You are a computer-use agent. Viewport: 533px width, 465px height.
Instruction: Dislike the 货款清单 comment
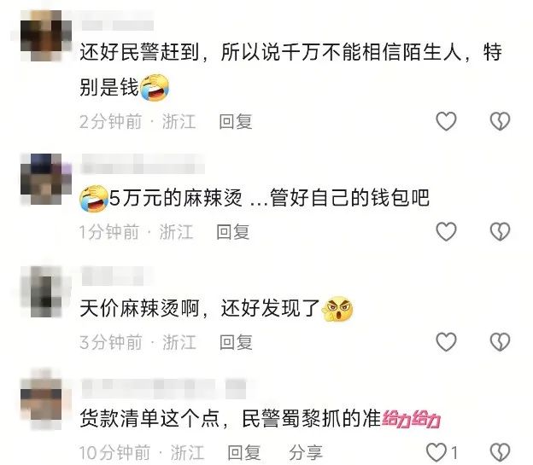pyautogui.click(x=500, y=452)
